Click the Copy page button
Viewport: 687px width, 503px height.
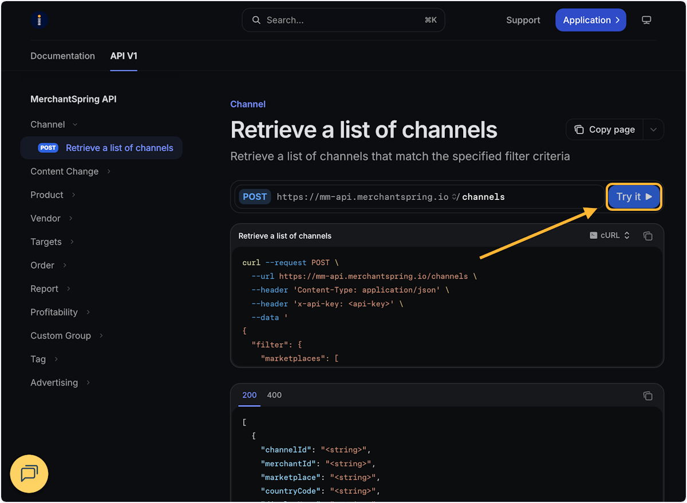[x=605, y=129]
